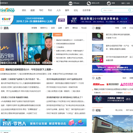Open the 2019年中国百强县 article thumbnail
This screenshot has width=133, height=133.
click(x=98, y=59)
